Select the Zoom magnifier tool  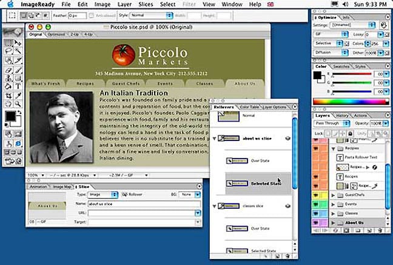pyautogui.click(x=18, y=103)
